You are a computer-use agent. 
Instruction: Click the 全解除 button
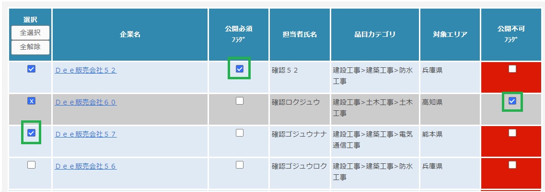(30, 47)
